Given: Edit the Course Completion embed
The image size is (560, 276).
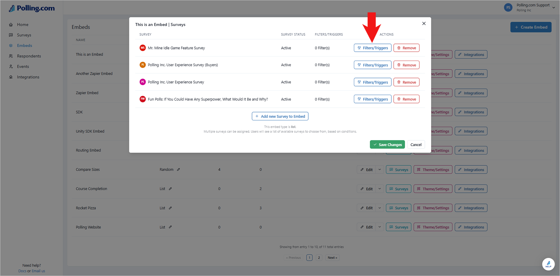Looking at the screenshot, I should click(x=366, y=189).
